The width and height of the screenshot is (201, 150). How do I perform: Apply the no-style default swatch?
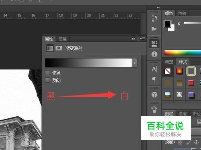click(x=168, y=71)
